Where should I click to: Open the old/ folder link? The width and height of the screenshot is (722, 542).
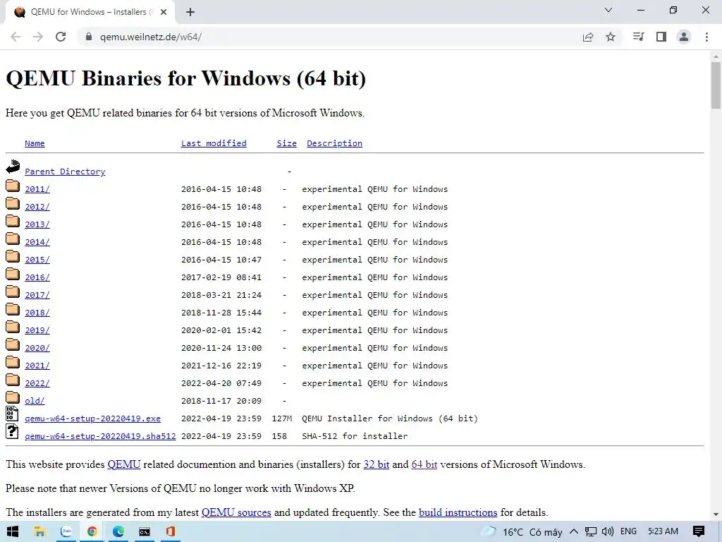tap(35, 401)
